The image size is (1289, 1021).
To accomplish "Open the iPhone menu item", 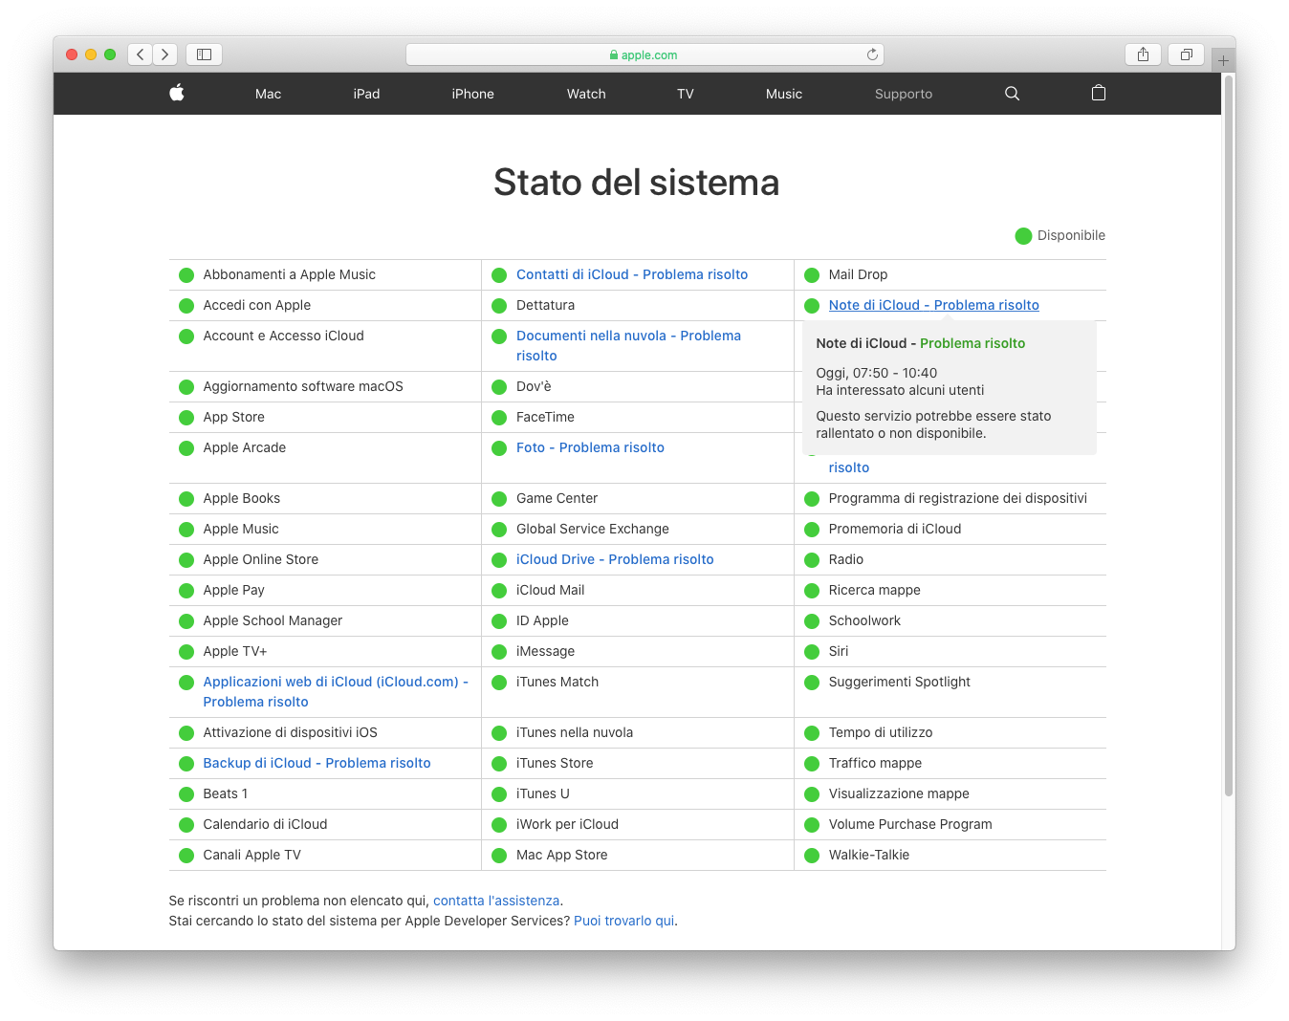I will pyautogui.click(x=472, y=94).
